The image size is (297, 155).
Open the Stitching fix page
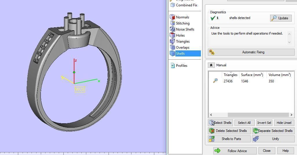(x=183, y=23)
